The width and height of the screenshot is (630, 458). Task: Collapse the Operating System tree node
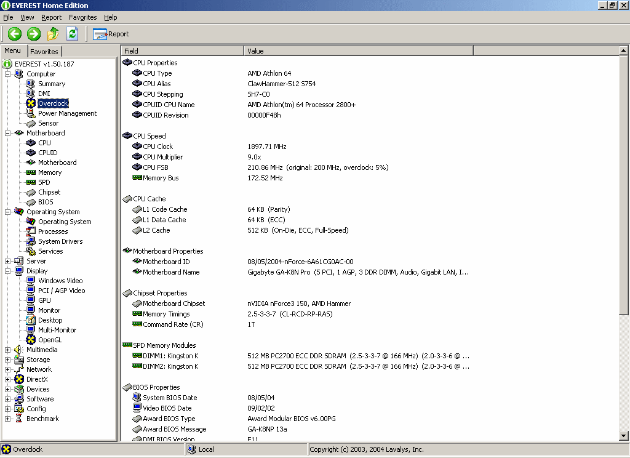coord(7,212)
